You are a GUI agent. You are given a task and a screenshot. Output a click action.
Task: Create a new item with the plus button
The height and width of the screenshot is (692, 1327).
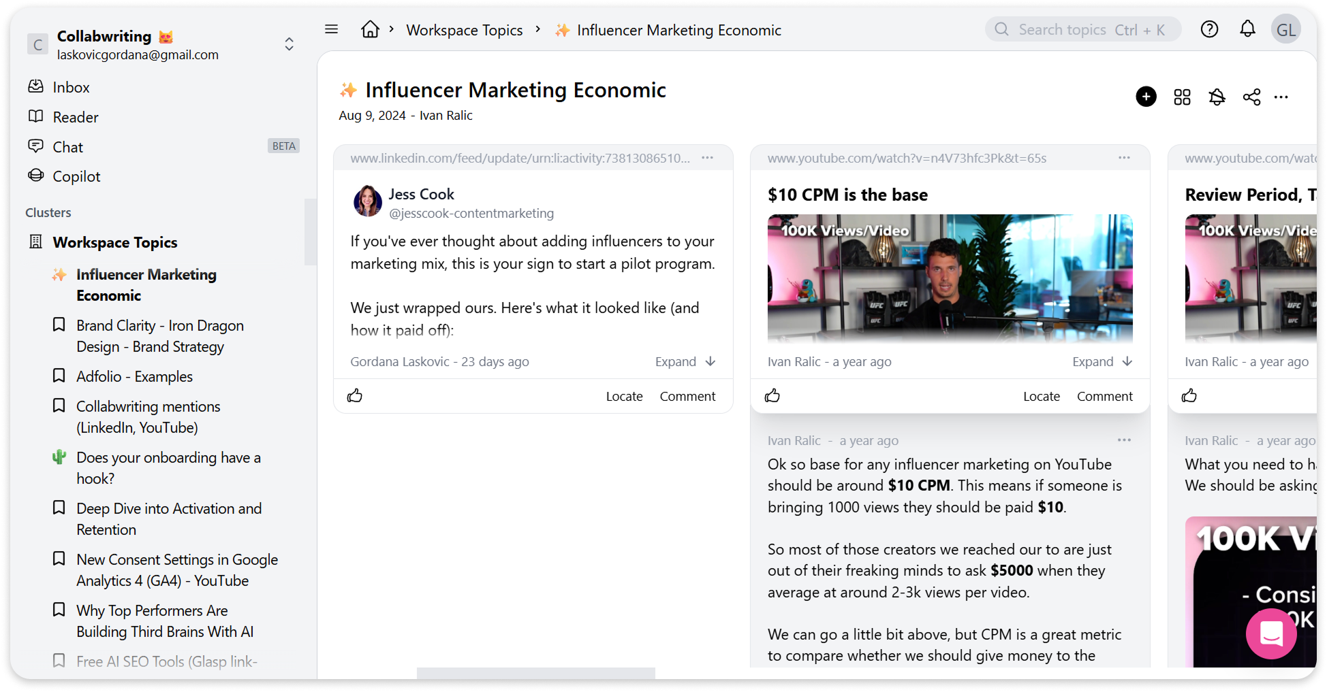[x=1146, y=97]
